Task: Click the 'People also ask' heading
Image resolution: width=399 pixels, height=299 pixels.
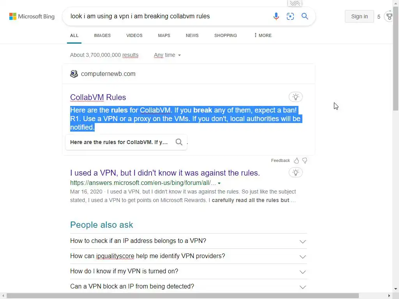Action: (x=102, y=225)
